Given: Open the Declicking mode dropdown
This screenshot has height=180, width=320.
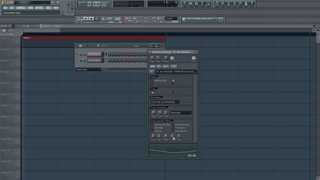Looking at the screenshot, I should [x=165, y=102].
